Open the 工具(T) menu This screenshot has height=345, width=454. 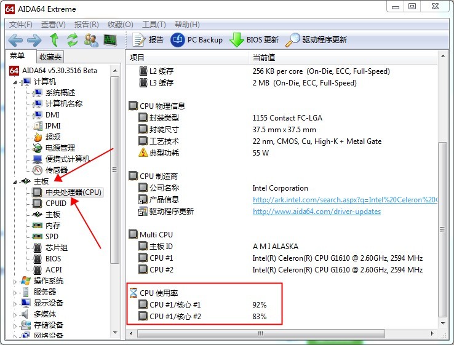click(154, 25)
